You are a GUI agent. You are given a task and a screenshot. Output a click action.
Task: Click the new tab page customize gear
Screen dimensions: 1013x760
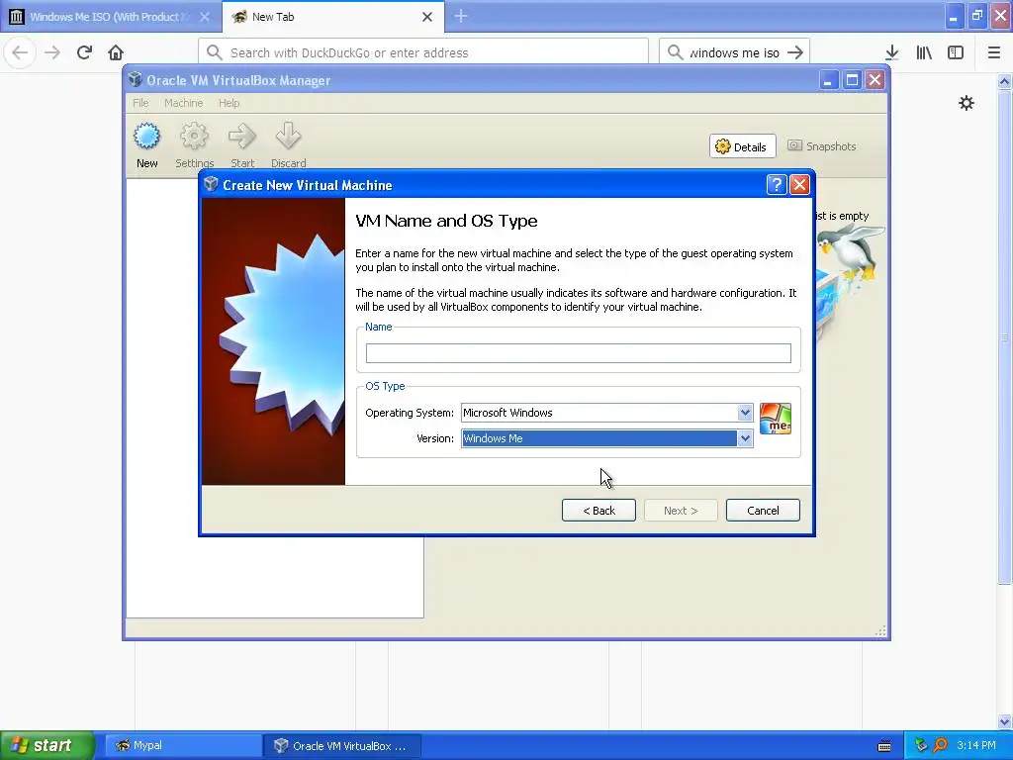966,103
